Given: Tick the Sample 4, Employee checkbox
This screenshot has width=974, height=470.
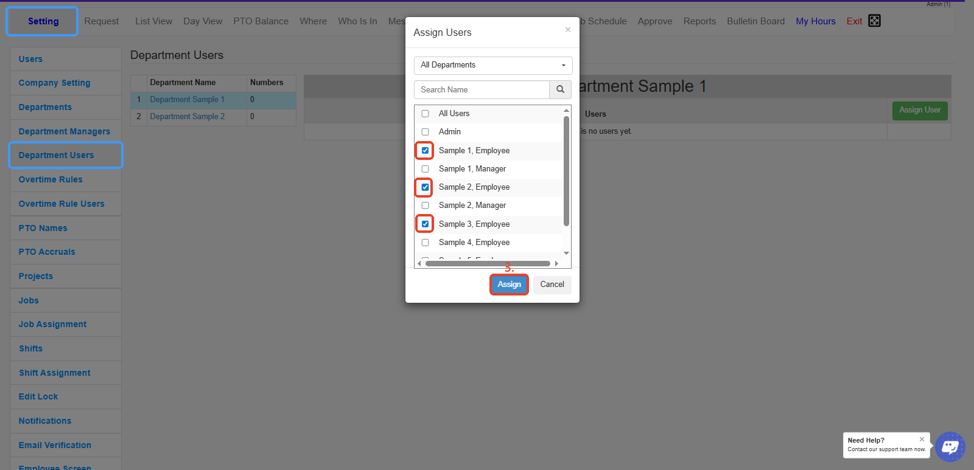Looking at the screenshot, I should pyautogui.click(x=426, y=243).
